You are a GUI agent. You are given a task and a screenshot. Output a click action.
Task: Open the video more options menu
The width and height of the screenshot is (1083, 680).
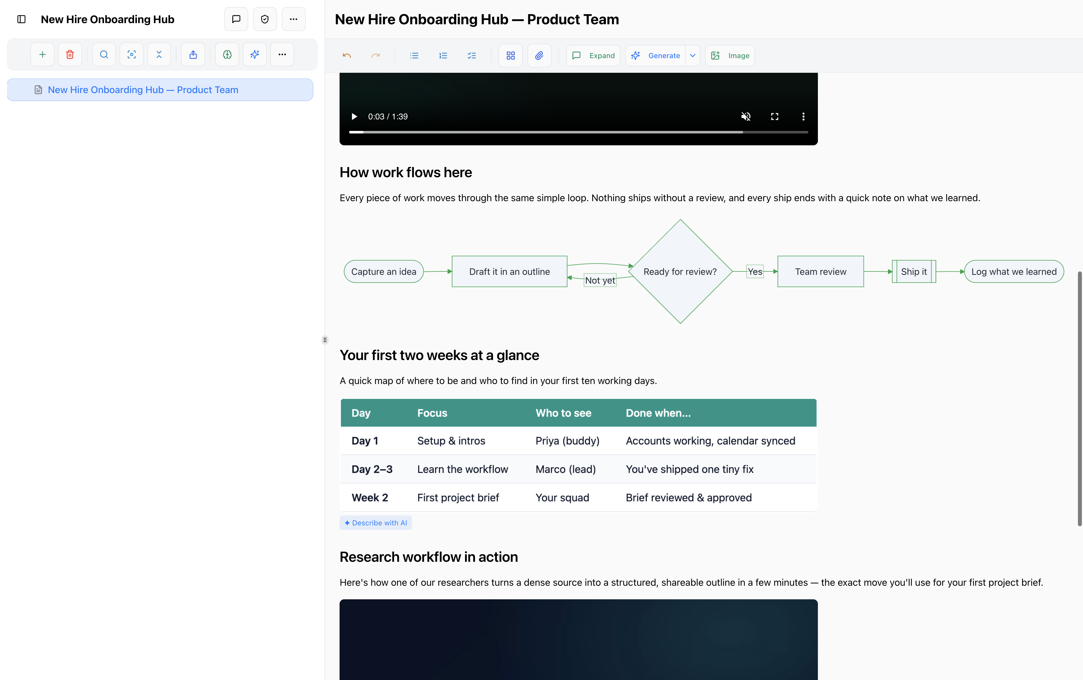click(x=804, y=117)
